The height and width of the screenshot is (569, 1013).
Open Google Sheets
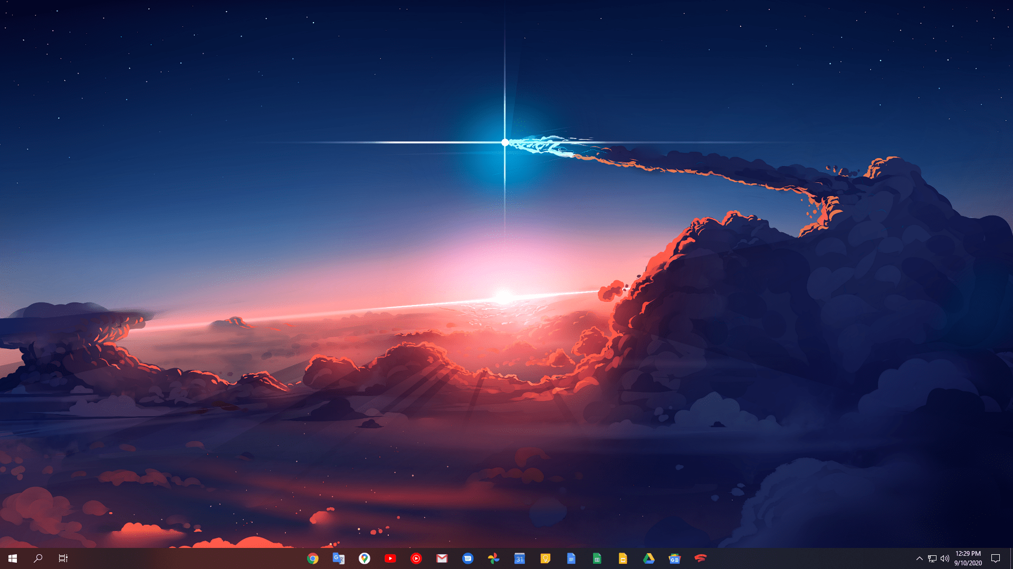[597, 558]
